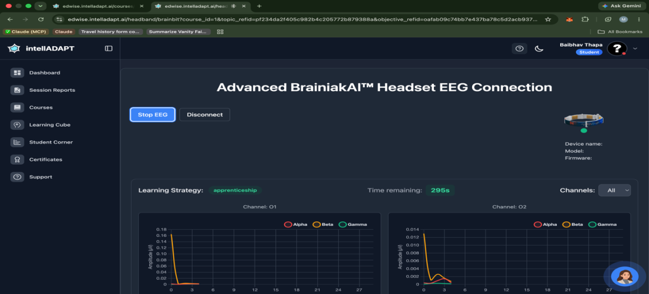Viewport: 649px width, 294px height.
Task: Click Ask Gemini button
Action: coord(621,6)
